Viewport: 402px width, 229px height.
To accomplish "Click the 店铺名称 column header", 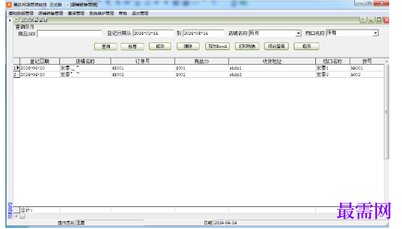I will click(85, 61).
